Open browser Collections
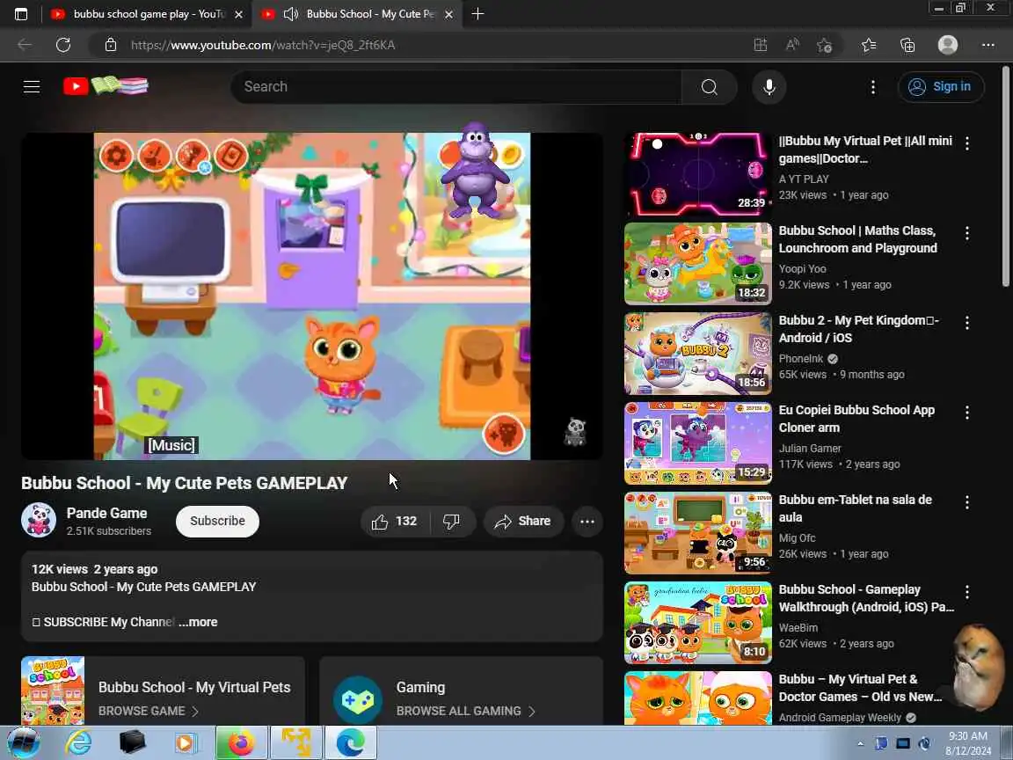 pyautogui.click(x=907, y=45)
